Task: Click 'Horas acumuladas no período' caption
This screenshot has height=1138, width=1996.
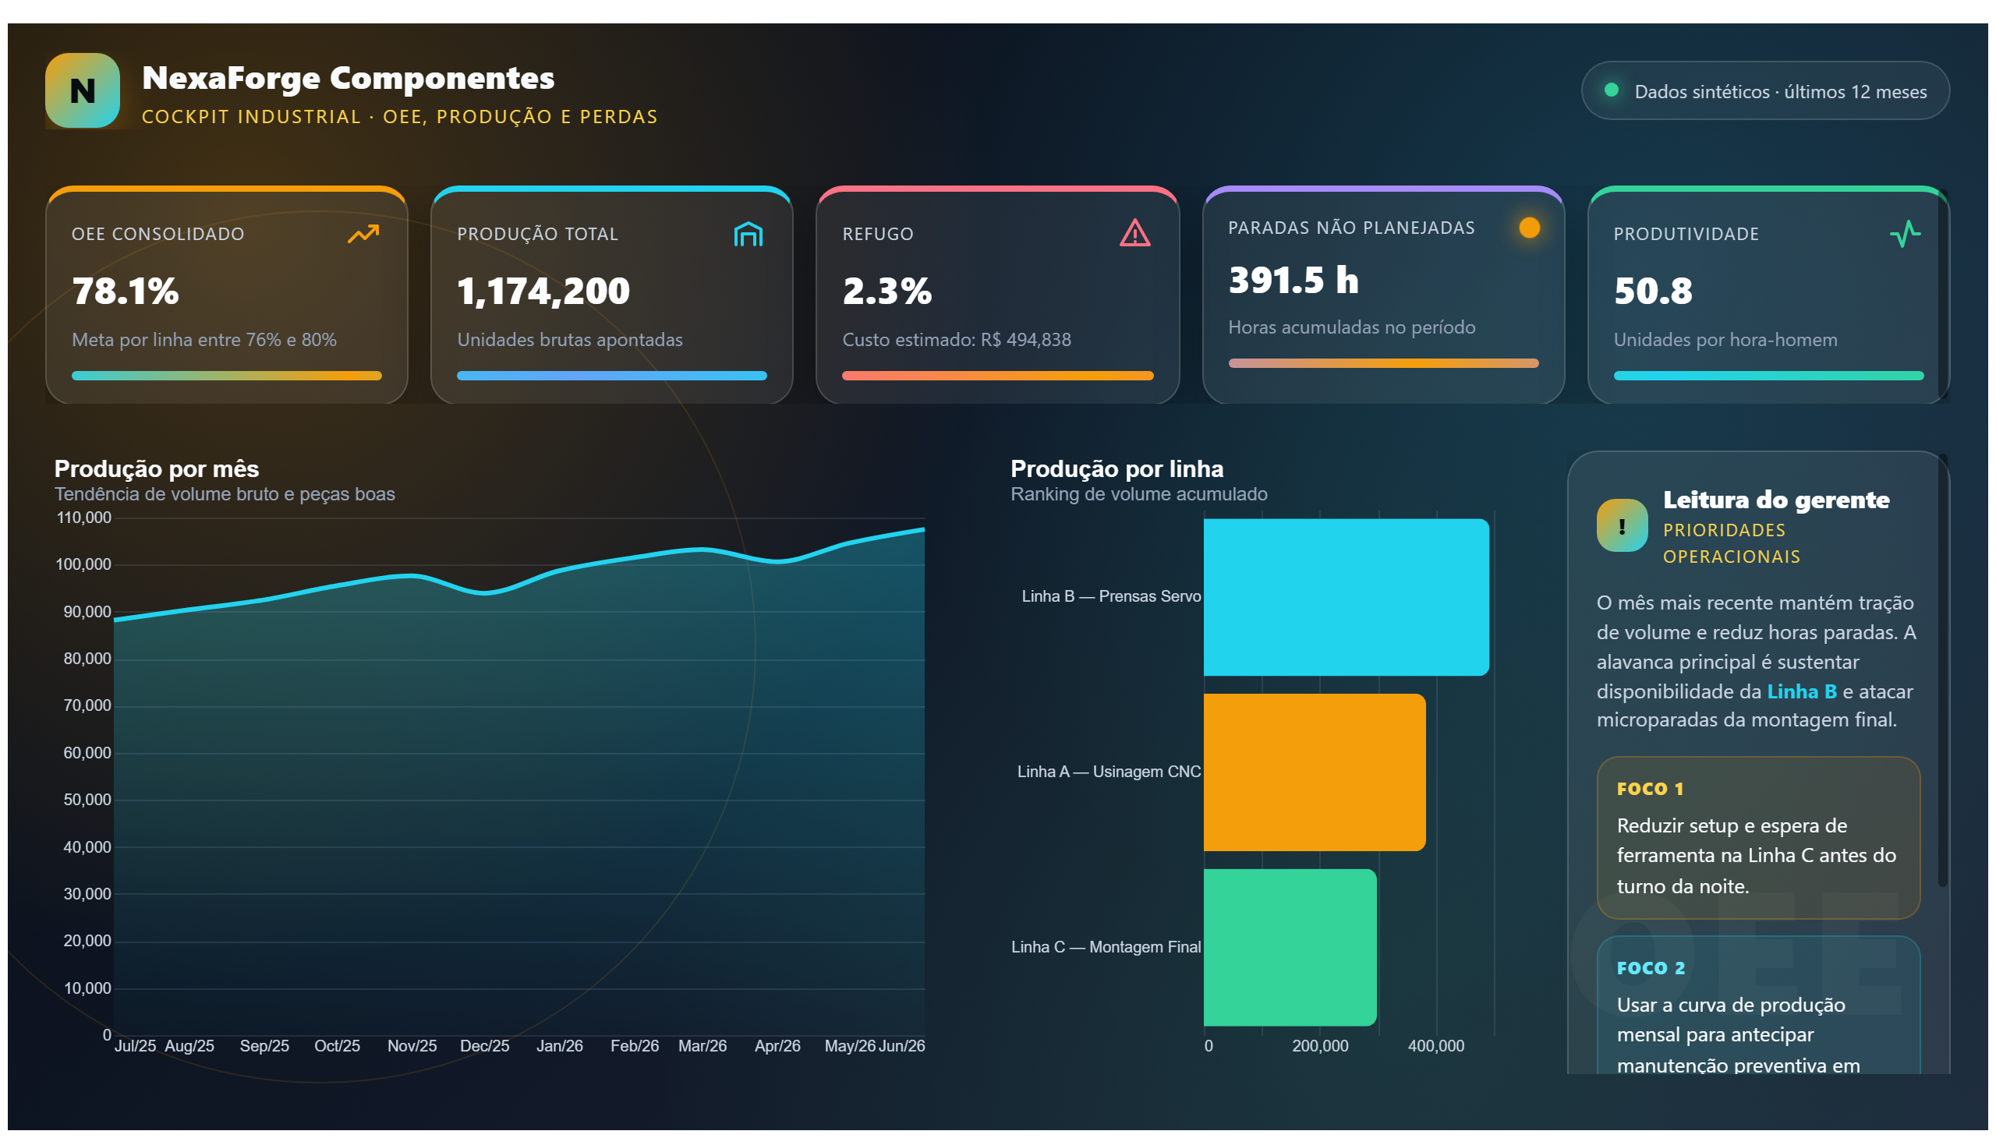Action: (x=1351, y=327)
